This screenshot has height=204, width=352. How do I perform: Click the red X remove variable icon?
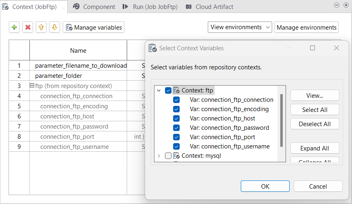(x=28, y=28)
